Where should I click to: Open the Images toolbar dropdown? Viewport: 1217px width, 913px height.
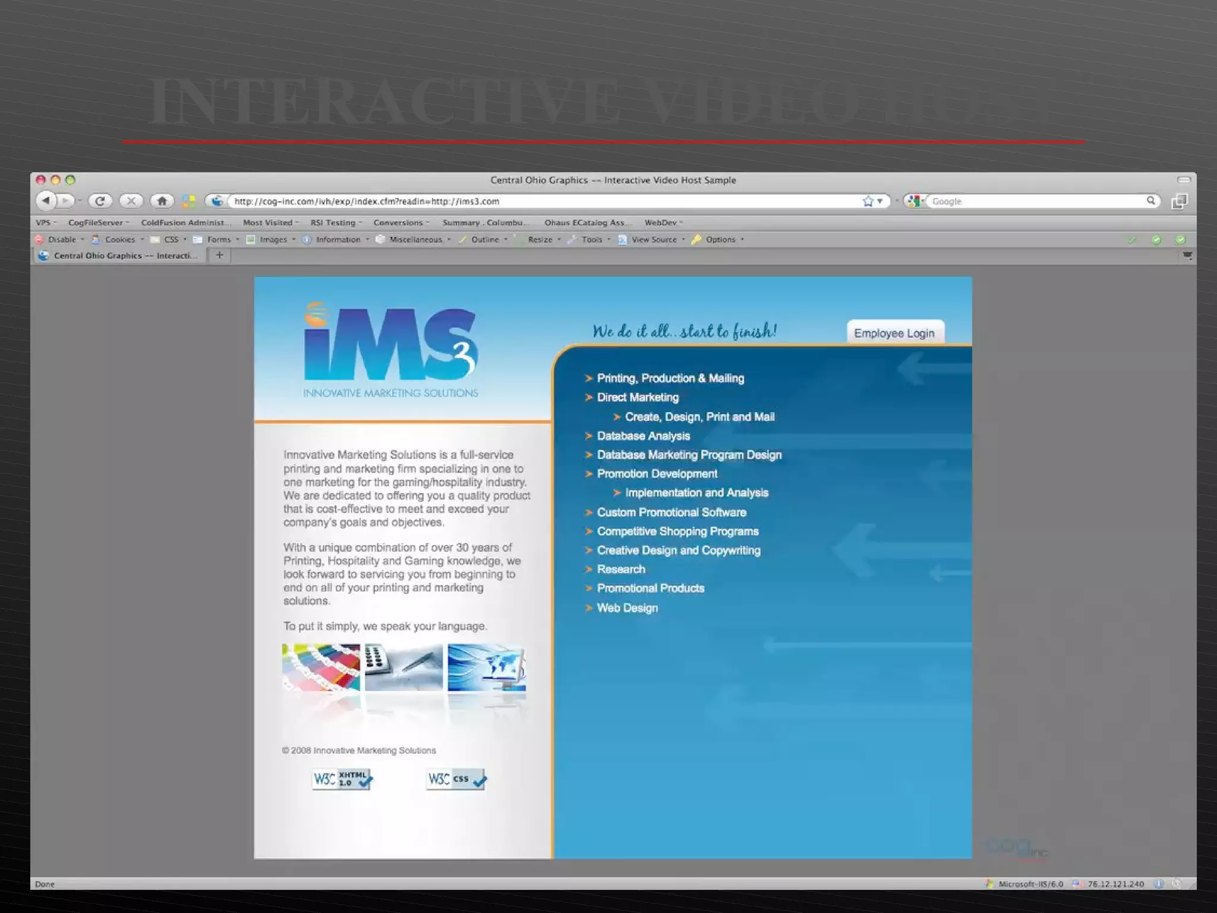pos(271,240)
